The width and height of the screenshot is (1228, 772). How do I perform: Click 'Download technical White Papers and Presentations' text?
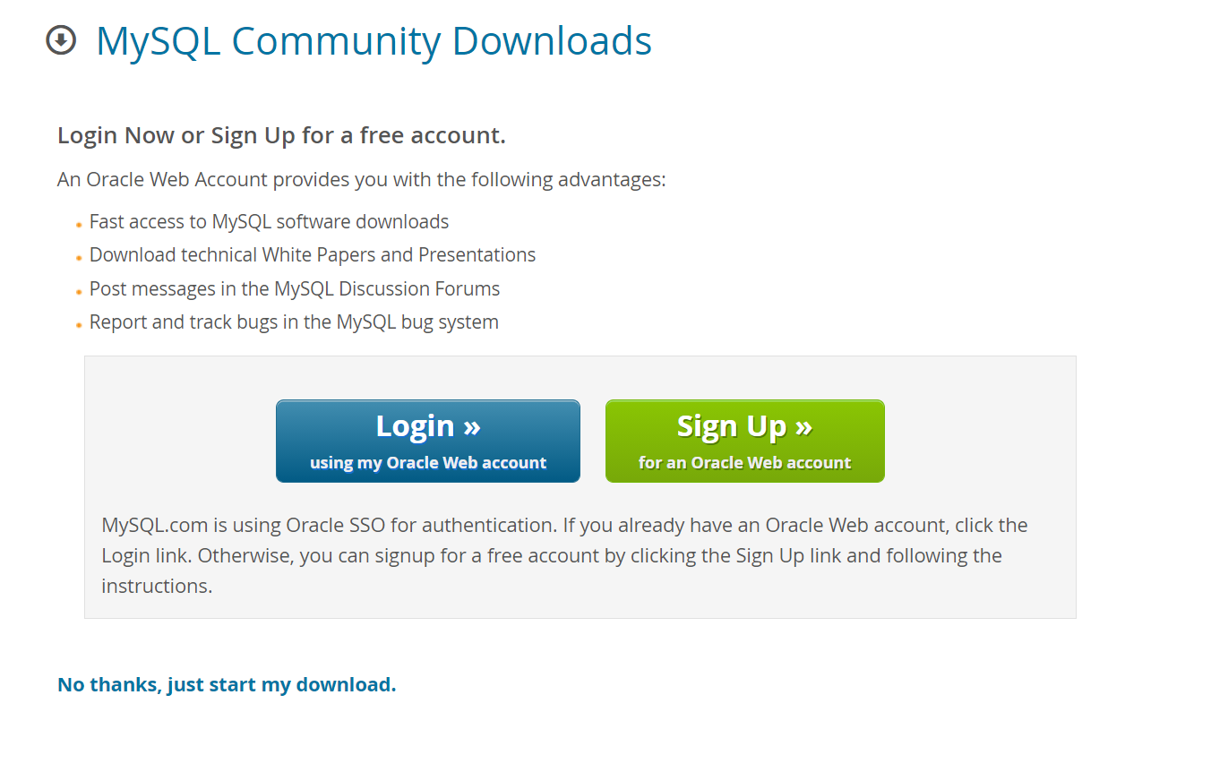click(x=313, y=254)
